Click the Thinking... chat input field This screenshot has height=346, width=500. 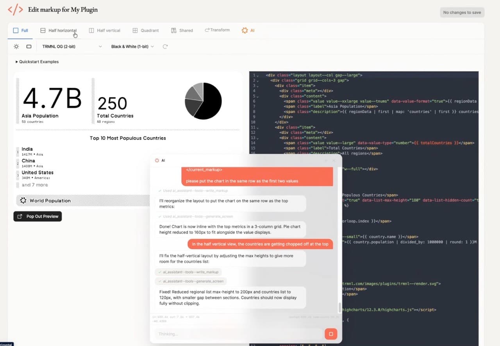tap(238, 334)
